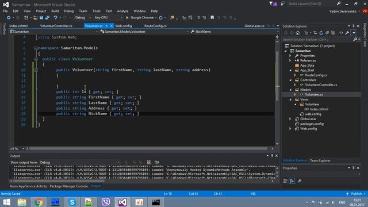Click in the Search Solution Explorer field

point(317,40)
